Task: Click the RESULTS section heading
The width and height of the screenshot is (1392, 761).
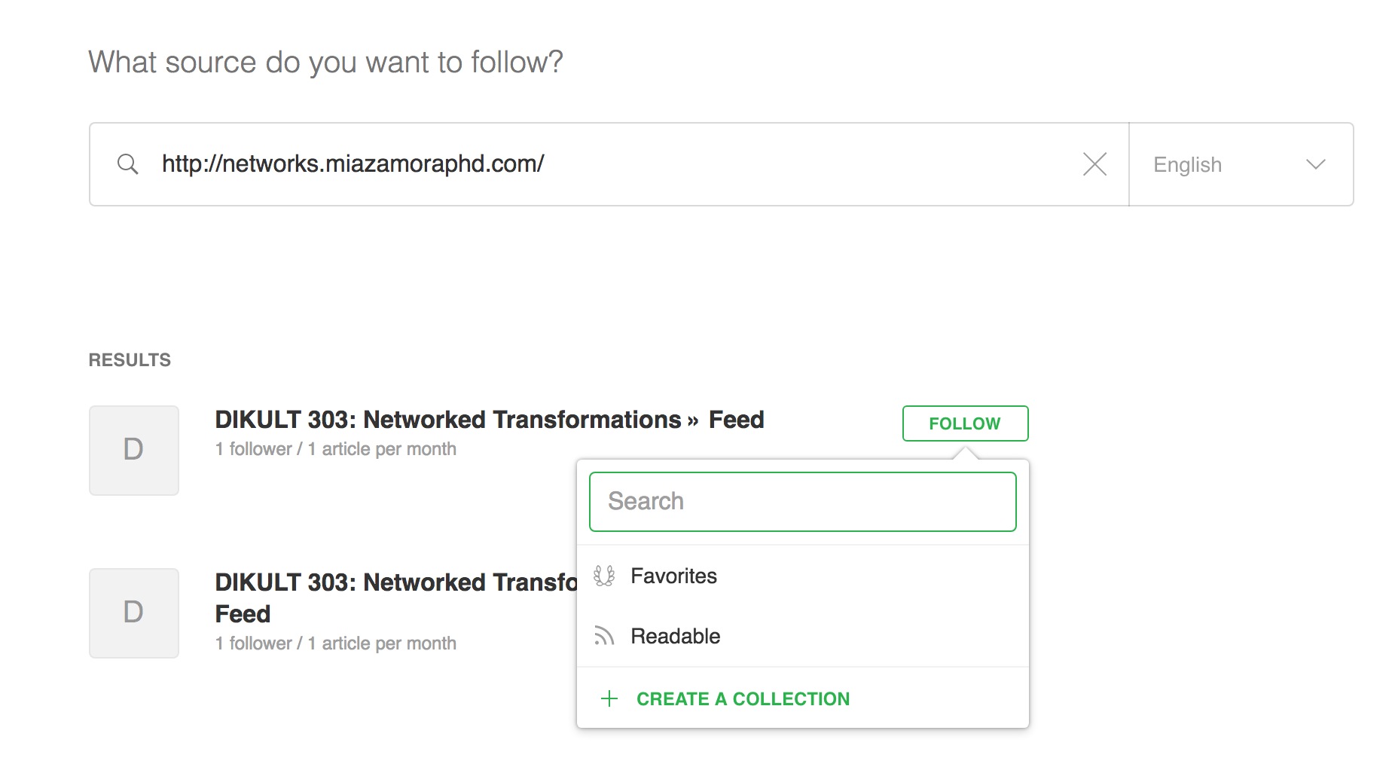Action: (x=130, y=360)
